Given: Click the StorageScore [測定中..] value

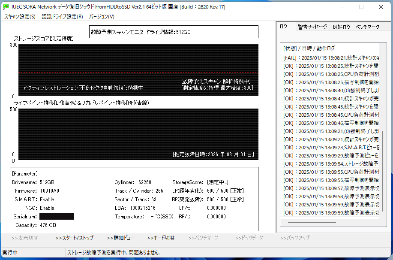Looking at the screenshot, I should [x=218, y=182].
